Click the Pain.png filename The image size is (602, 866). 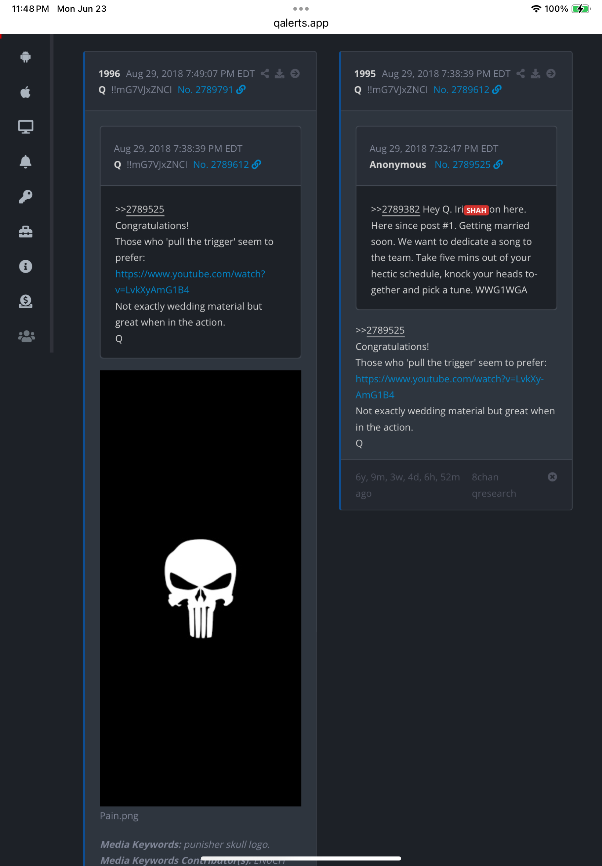click(119, 816)
